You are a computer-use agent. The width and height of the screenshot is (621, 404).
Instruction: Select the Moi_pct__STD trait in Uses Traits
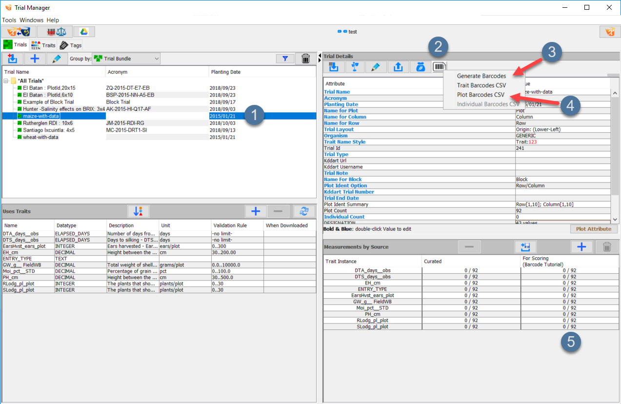159,271
